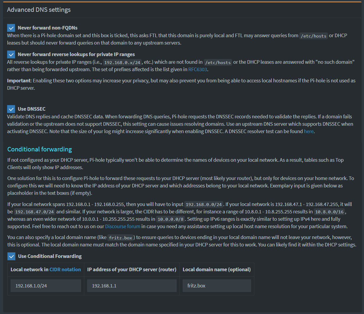Focus the Local network CIDR input field
The width and height of the screenshot is (364, 314).
46,286
